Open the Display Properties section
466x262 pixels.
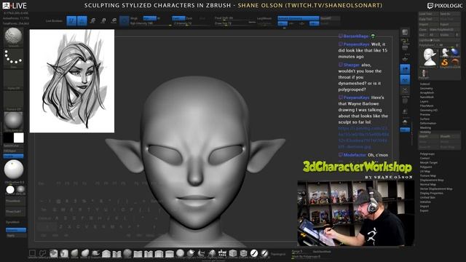[x=431, y=193]
